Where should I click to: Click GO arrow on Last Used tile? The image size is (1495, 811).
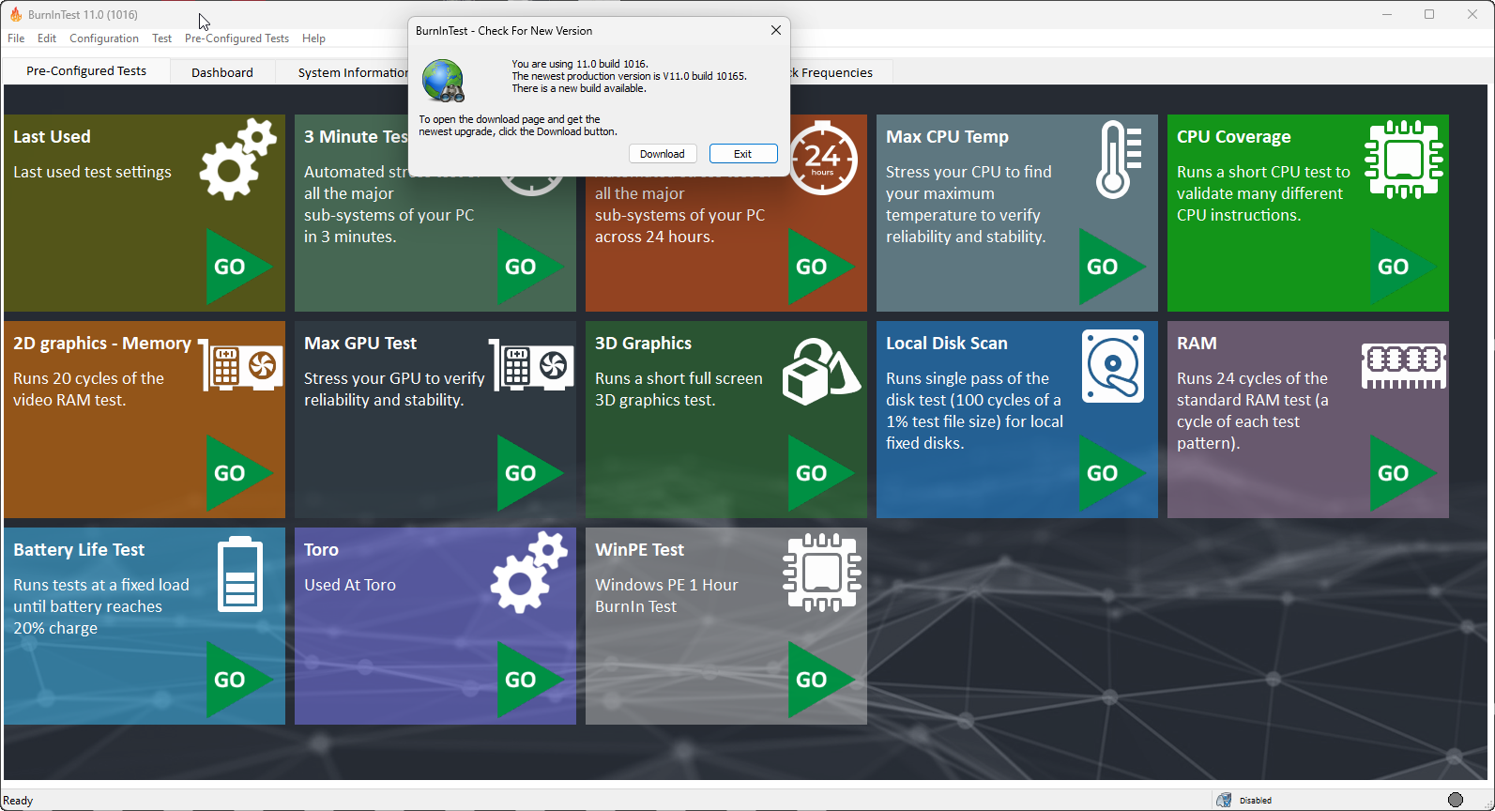(239, 267)
